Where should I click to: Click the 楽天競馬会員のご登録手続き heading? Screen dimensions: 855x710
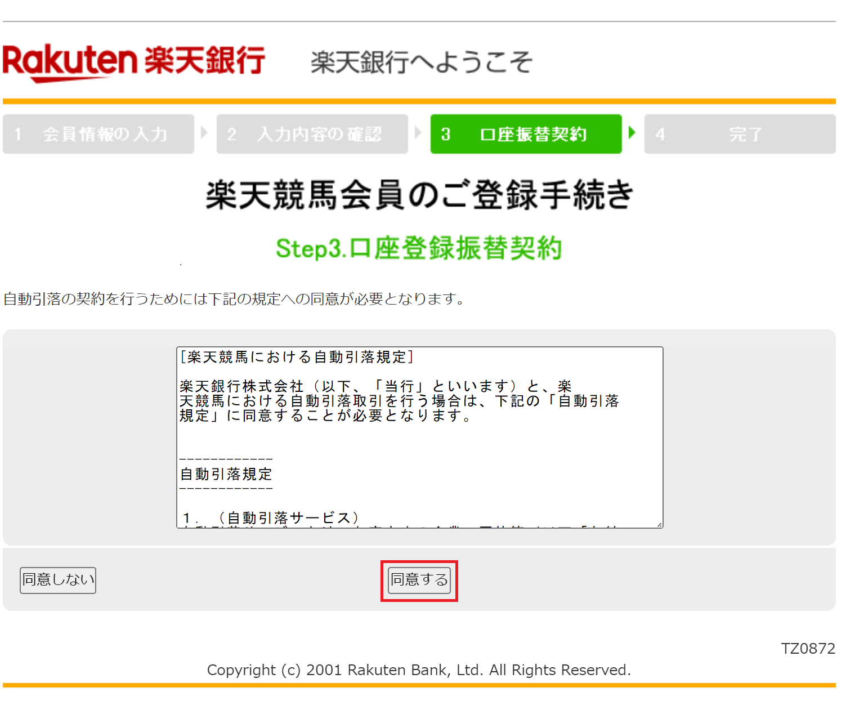click(x=419, y=195)
